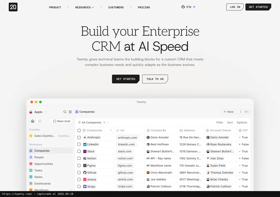Check the Notion row checkbox
The image size is (280, 197).
[x=79, y=158]
